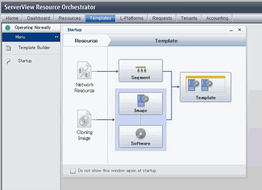262x190 pixels.
Task: Click the Cloning Image label
Action: click(x=84, y=135)
